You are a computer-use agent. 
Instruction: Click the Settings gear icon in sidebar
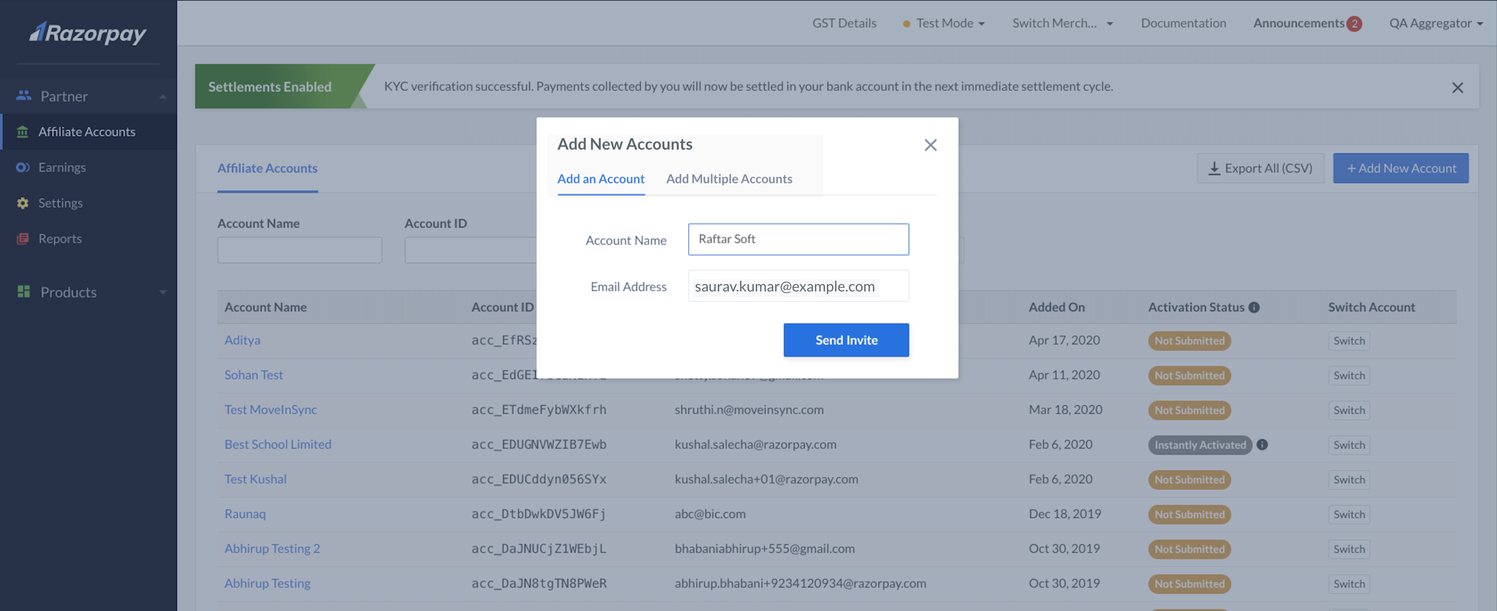pos(23,203)
